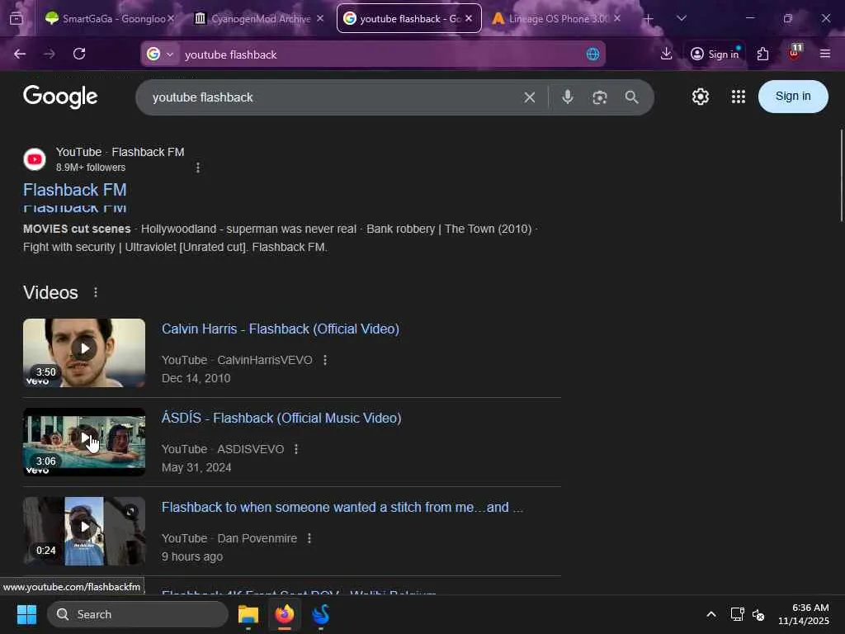
Task: Close the SmartGaGa tab
Action: pos(171,18)
